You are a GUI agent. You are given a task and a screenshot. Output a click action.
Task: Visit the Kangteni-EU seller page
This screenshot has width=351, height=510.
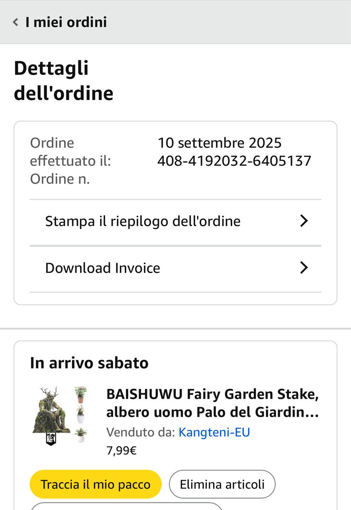point(214,432)
